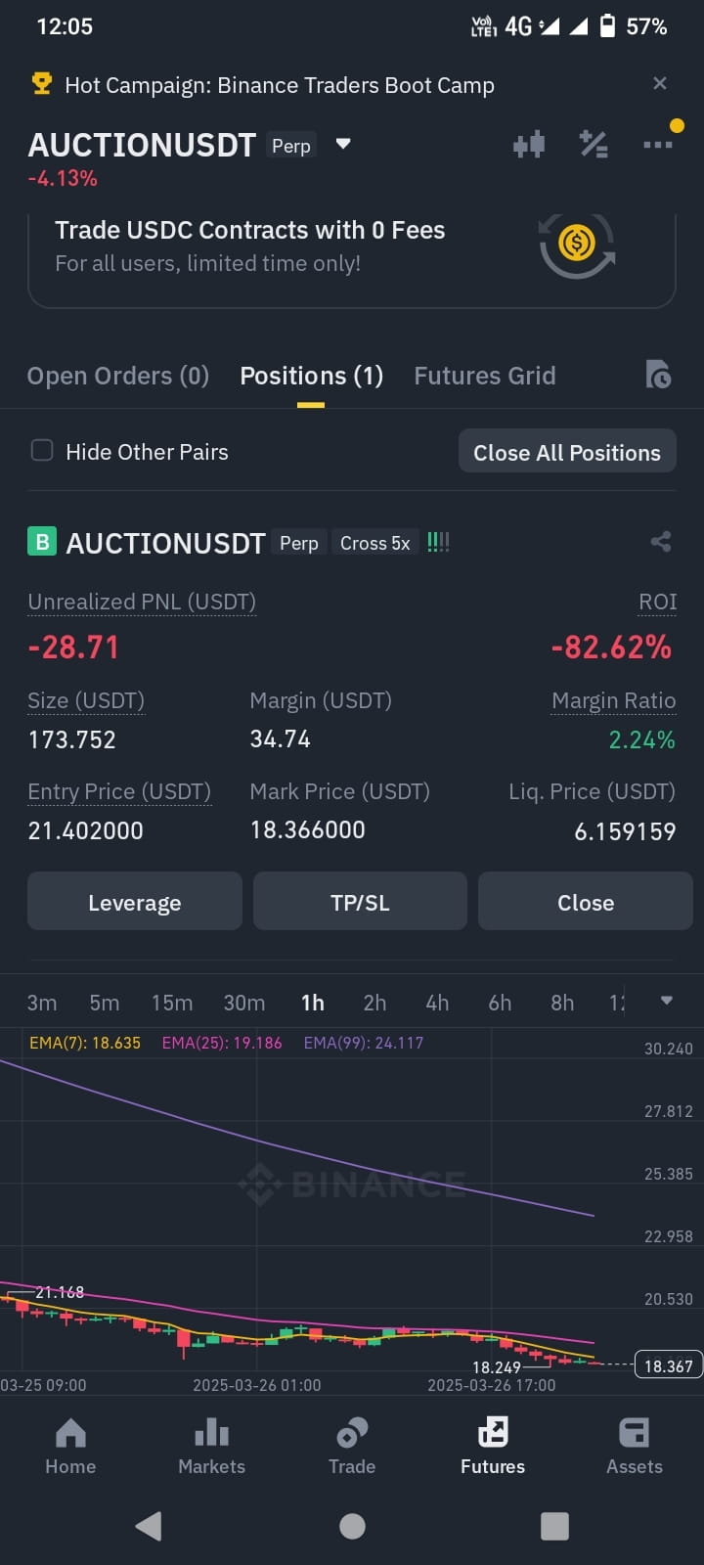
Task: Adjust Leverage for the position
Action: pyautogui.click(x=135, y=902)
